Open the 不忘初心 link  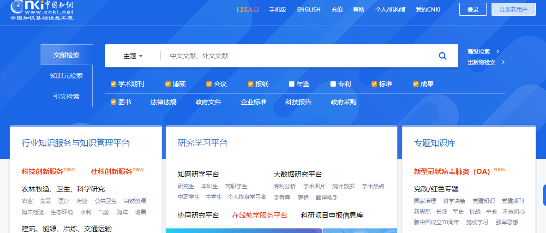514,212
